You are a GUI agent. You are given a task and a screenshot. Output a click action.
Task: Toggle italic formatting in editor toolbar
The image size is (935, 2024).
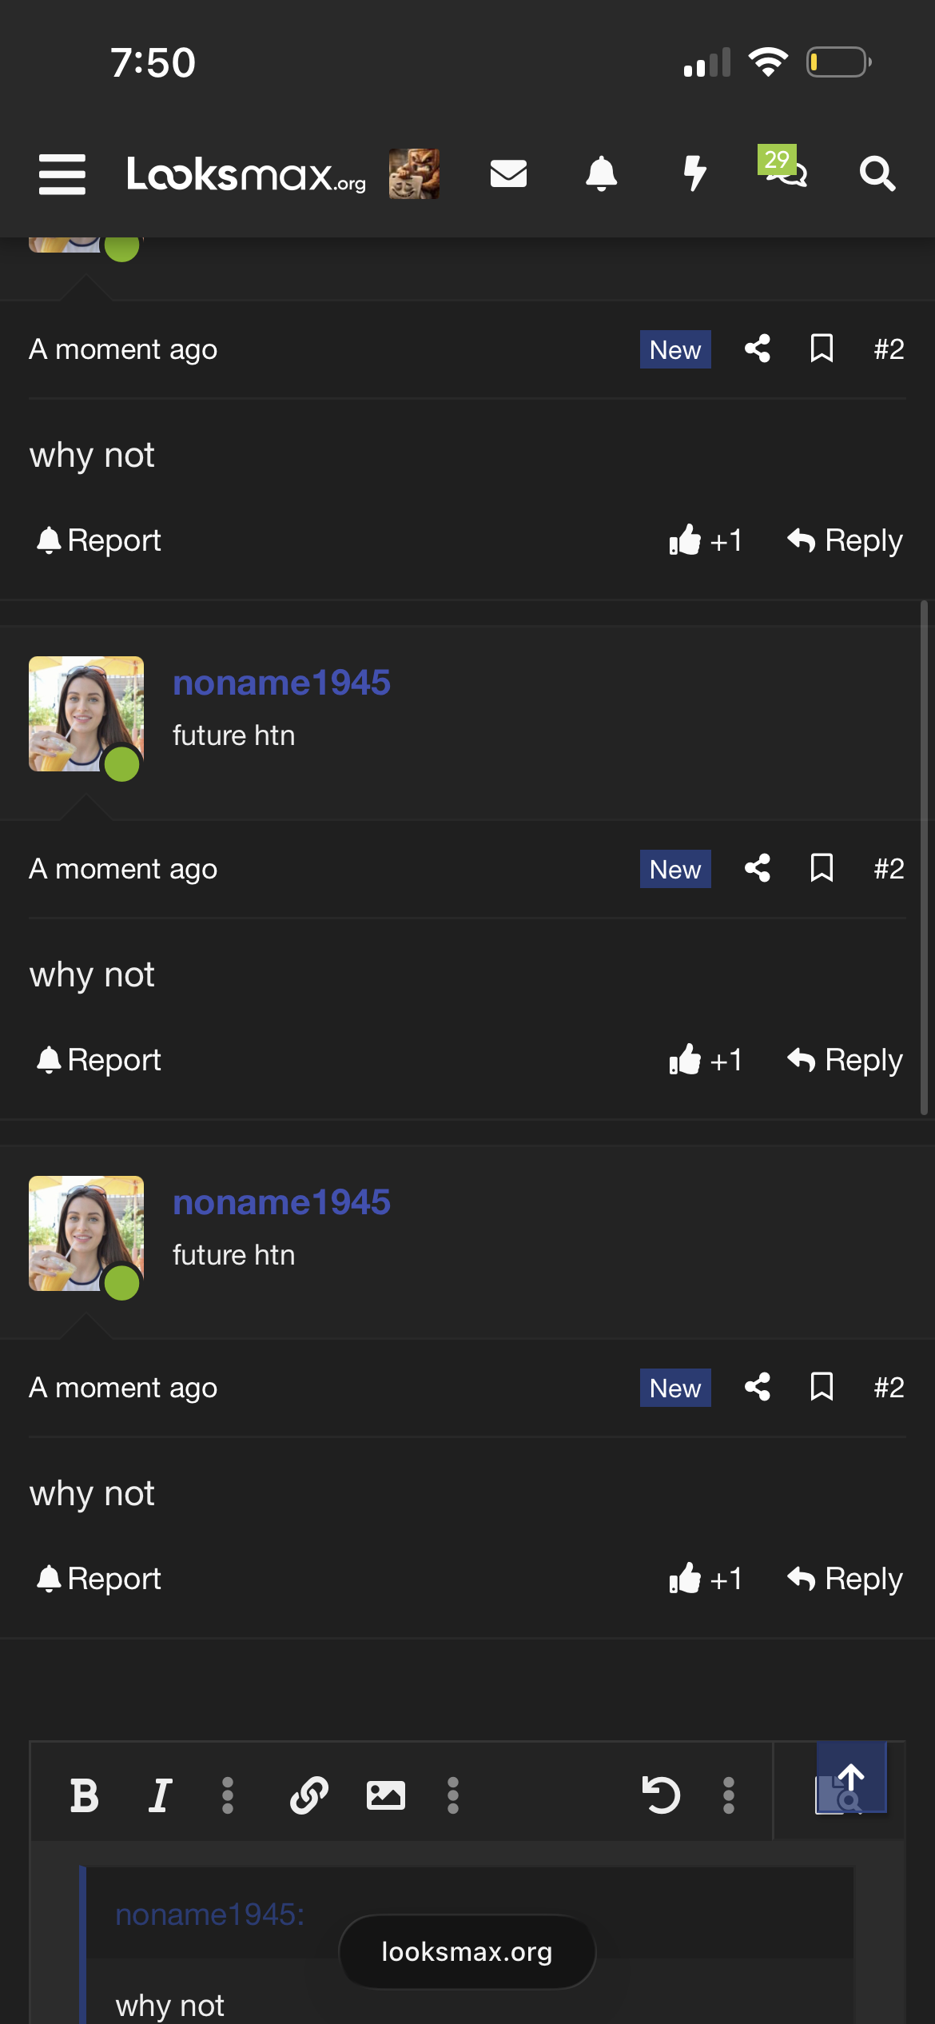[x=160, y=1795]
